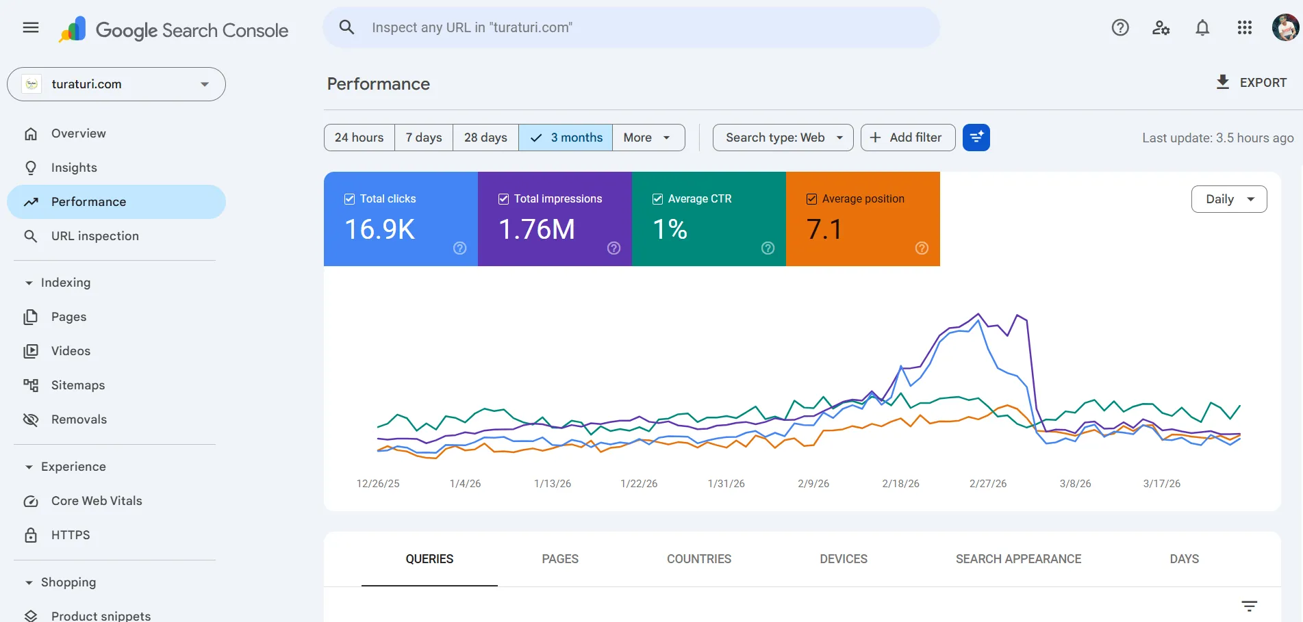Open the hamburger main menu

click(31, 27)
